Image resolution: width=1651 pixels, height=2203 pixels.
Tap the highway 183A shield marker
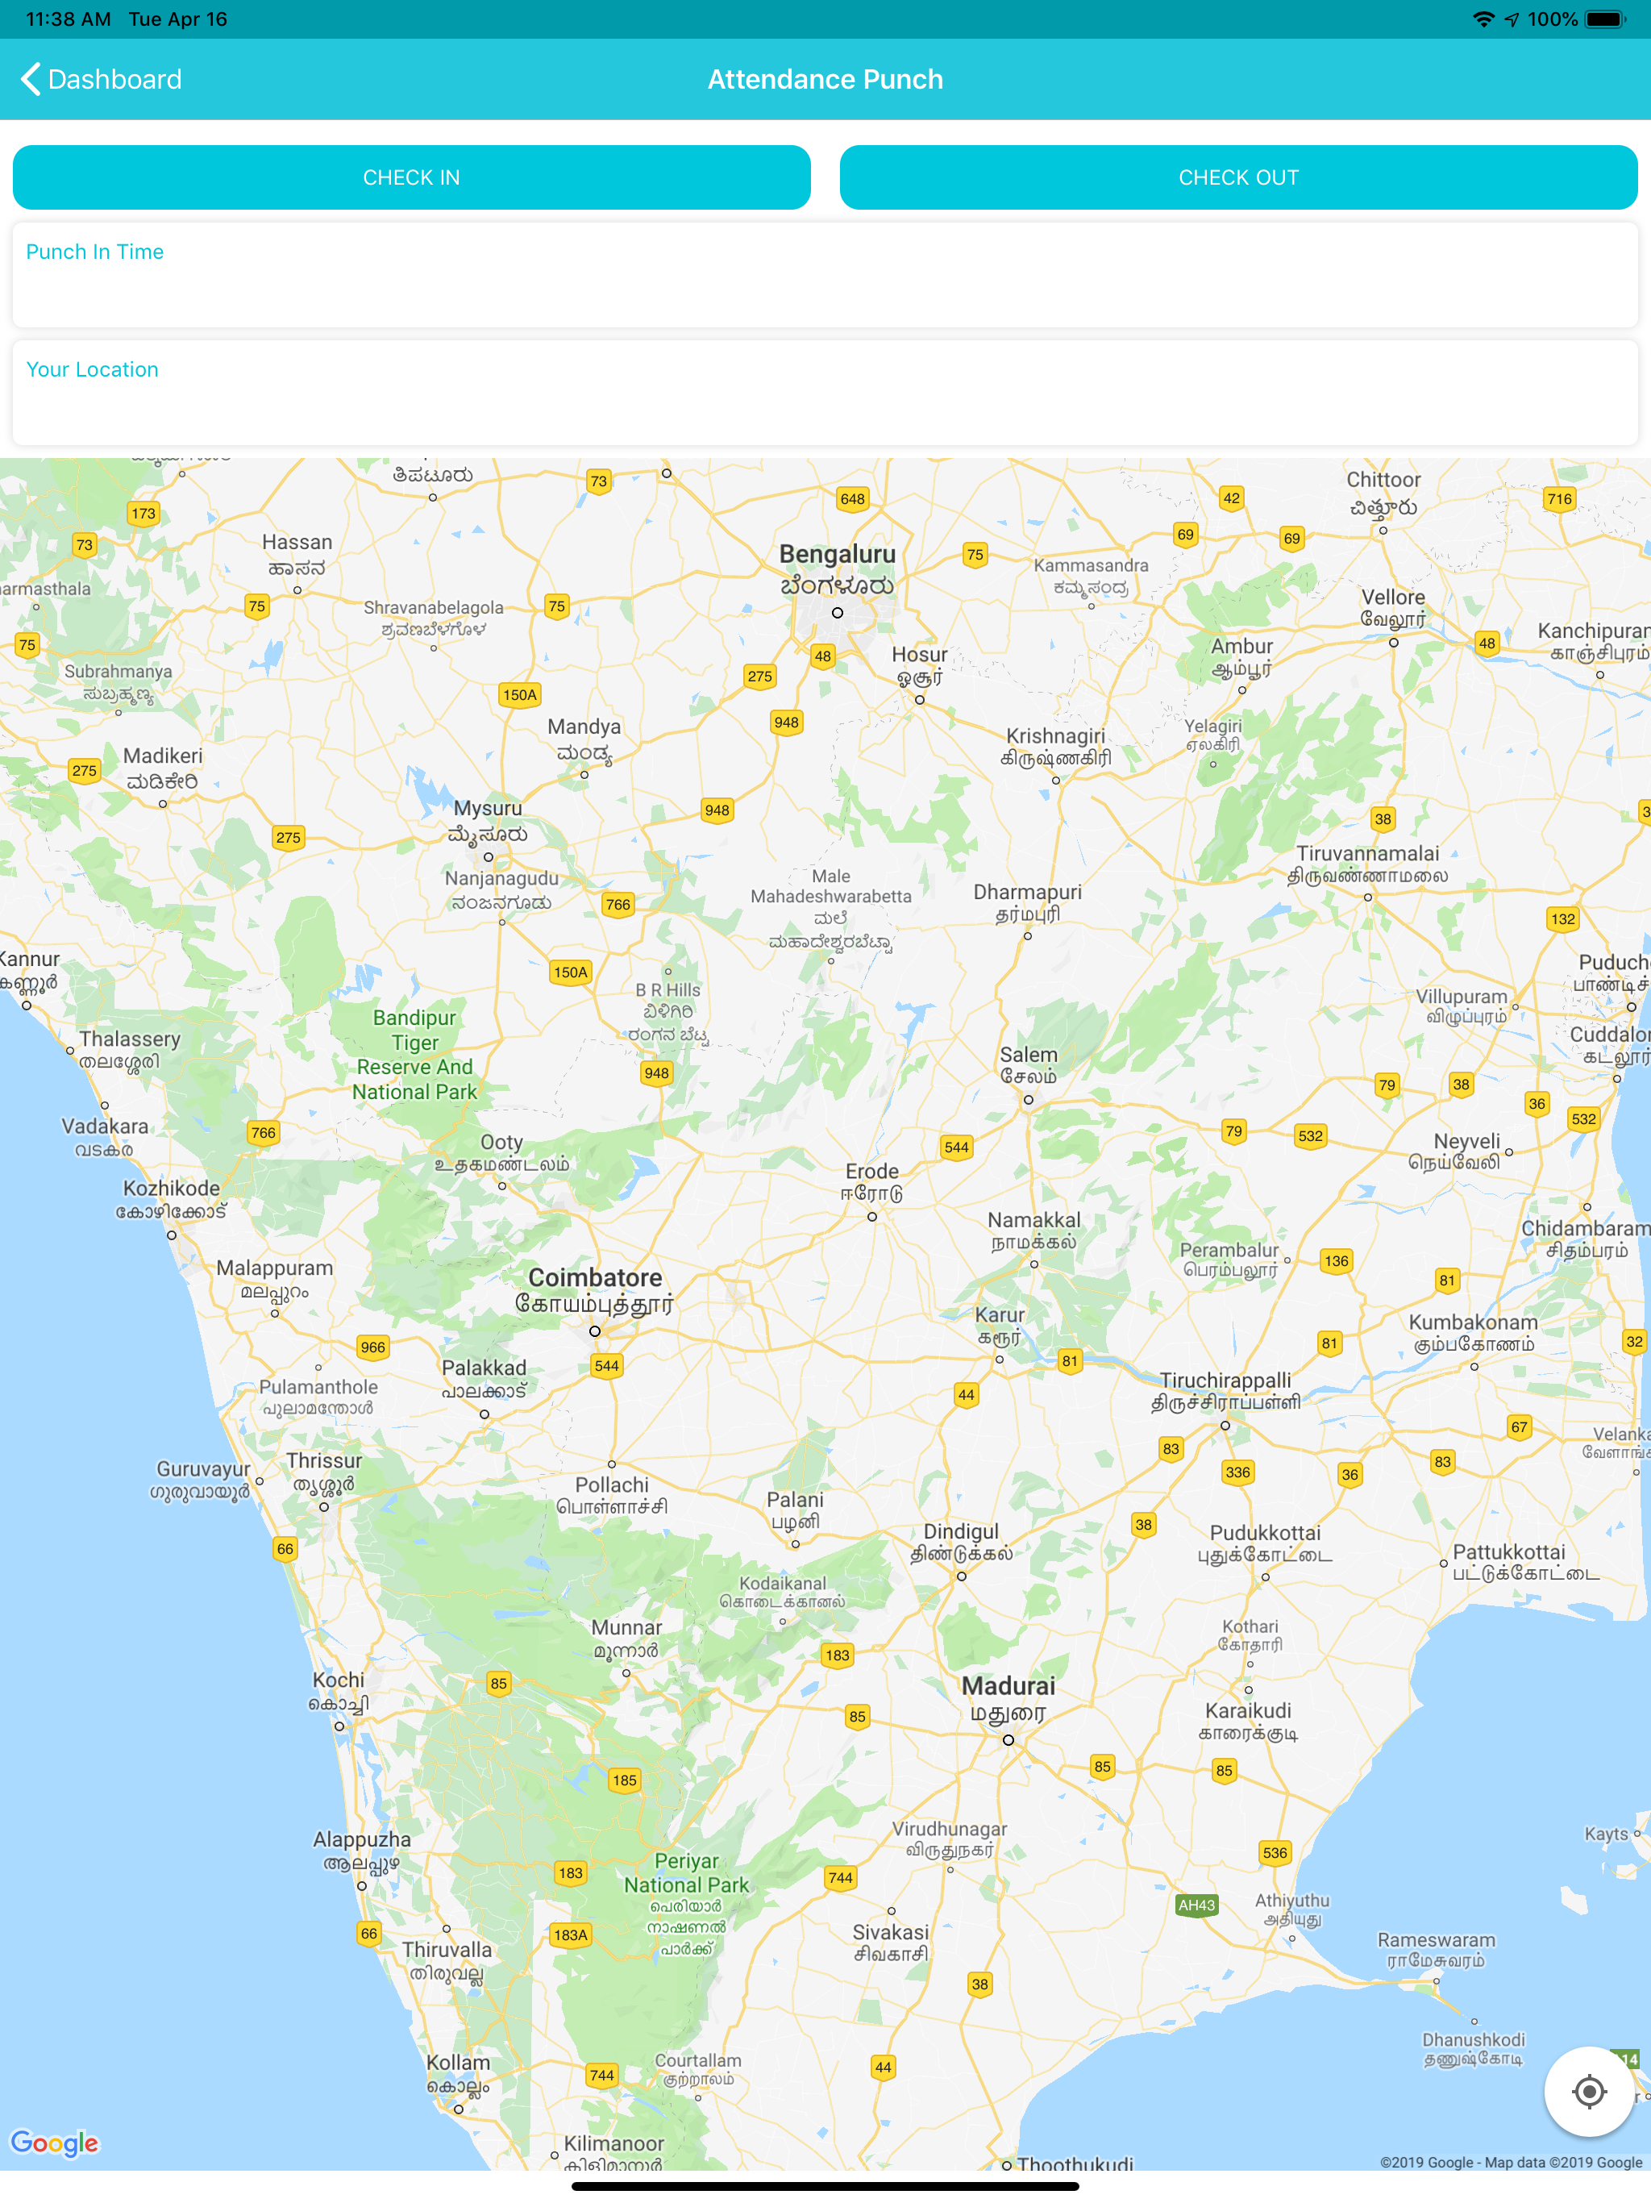[571, 1935]
